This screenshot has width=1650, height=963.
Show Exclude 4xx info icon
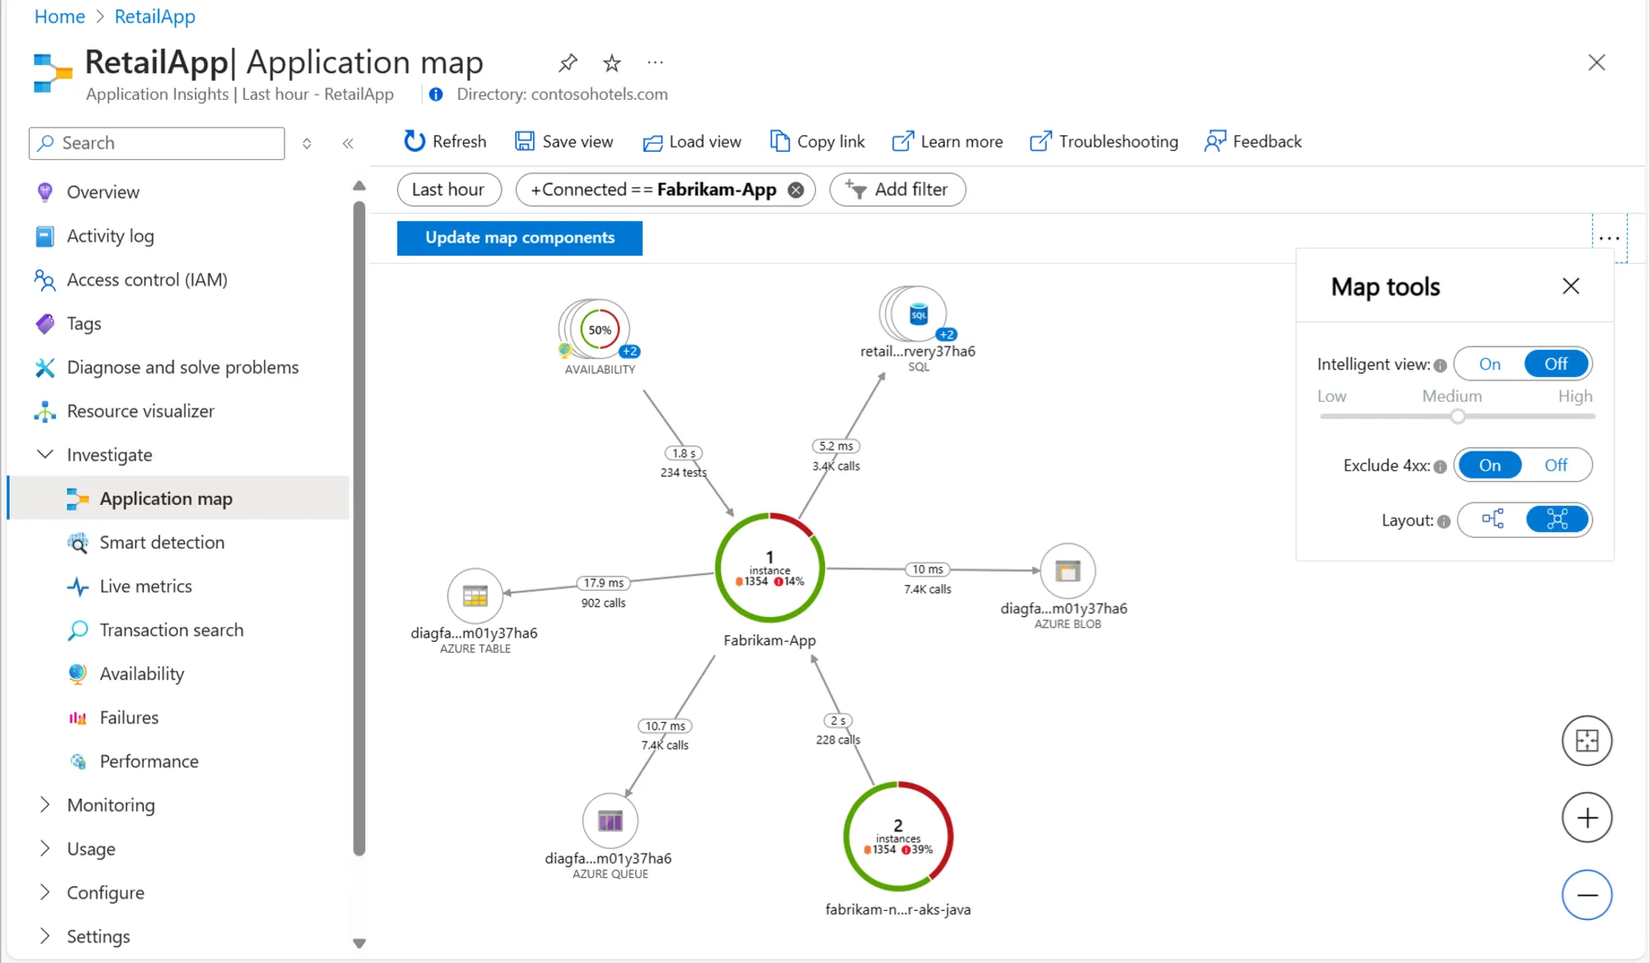pyautogui.click(x=1440, y=466)
